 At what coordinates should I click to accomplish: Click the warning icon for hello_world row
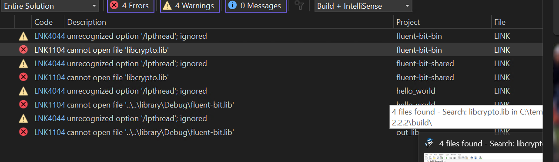23,91
